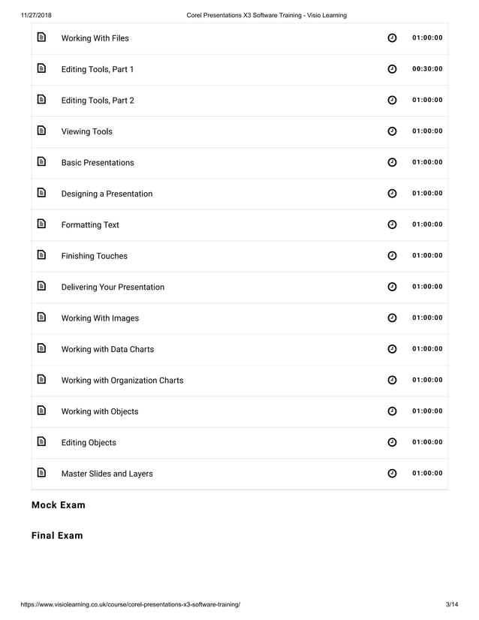Click the clock icon for Master Slides and Layers
The width and height of the screenshot is (479, 620).
[392, 474]
